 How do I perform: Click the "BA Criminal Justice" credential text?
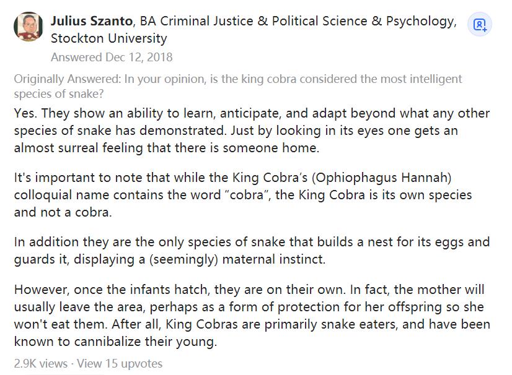(x=196, y=21)
